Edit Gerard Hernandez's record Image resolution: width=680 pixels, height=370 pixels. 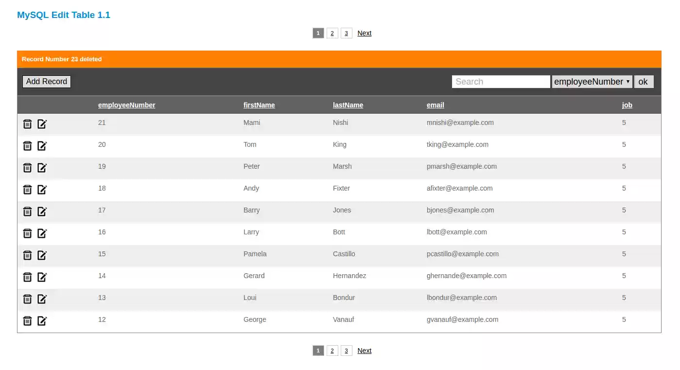[42, 277]
